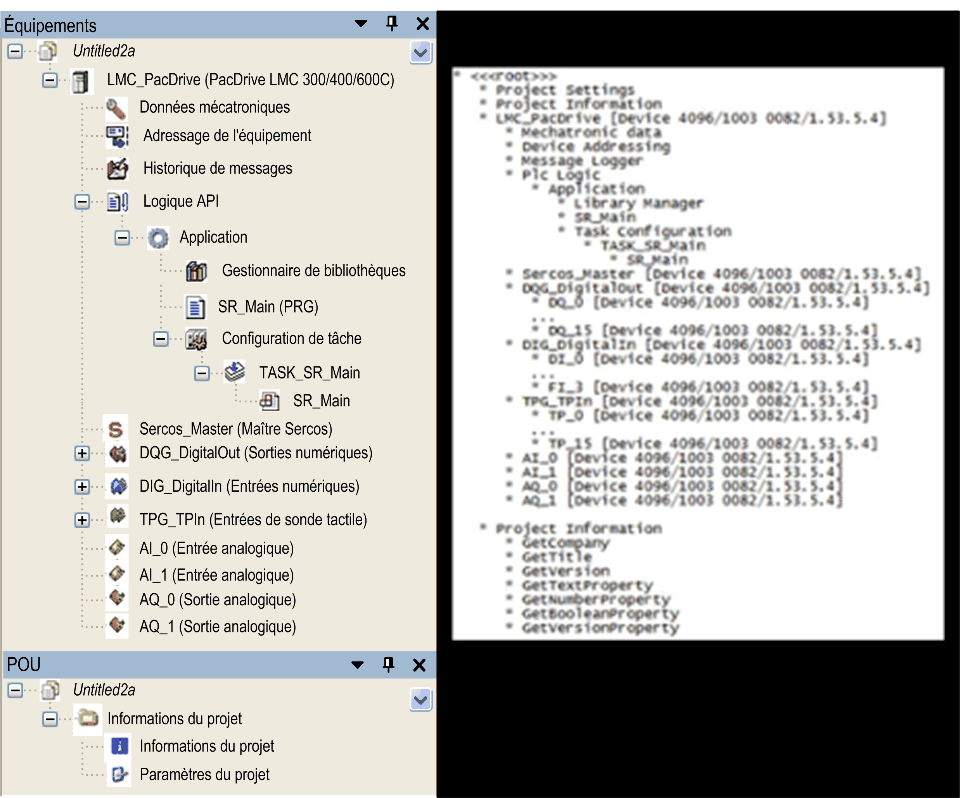Collapse the Application node

tap(122, 238)
